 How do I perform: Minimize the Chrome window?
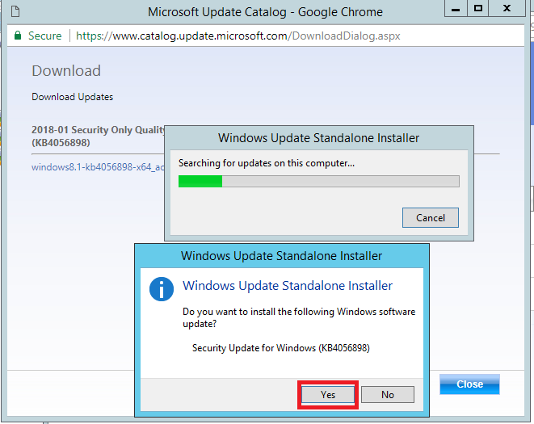456,9
